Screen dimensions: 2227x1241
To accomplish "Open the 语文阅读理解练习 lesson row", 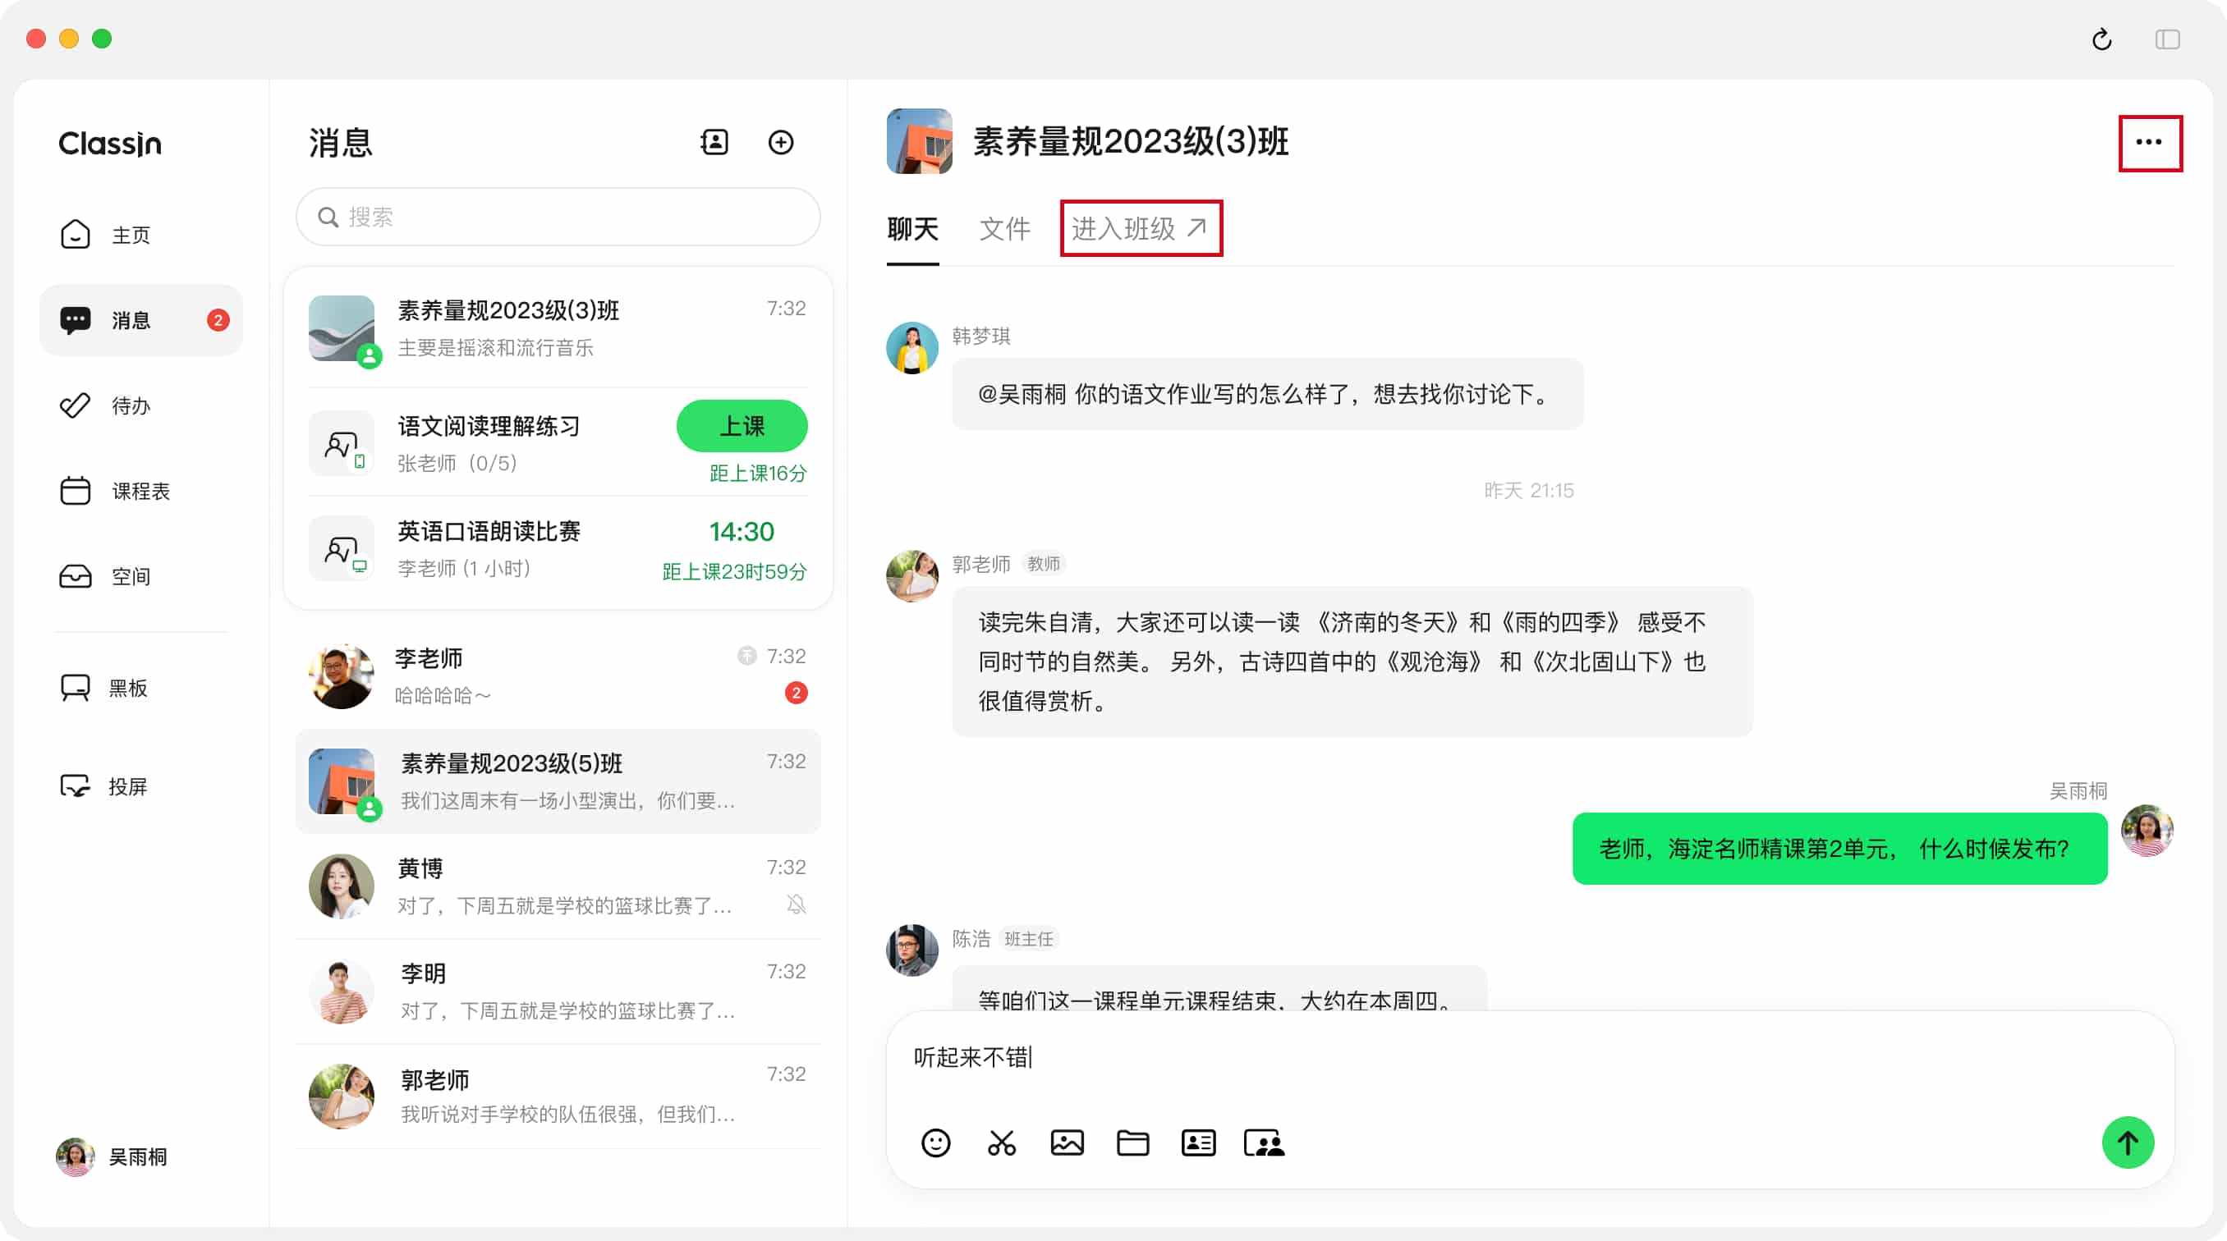I will [x=558, y=444].
